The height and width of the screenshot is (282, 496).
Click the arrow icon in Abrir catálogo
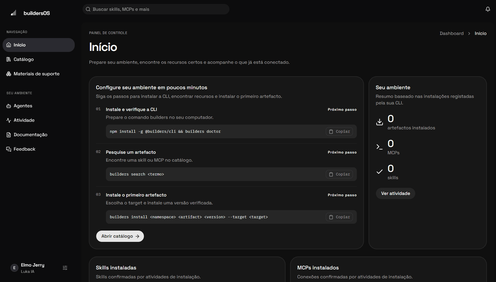[x=137, y=236]
